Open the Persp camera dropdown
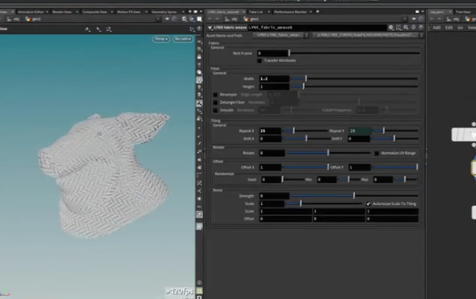The image size is (476, 299). click(161, 39)
